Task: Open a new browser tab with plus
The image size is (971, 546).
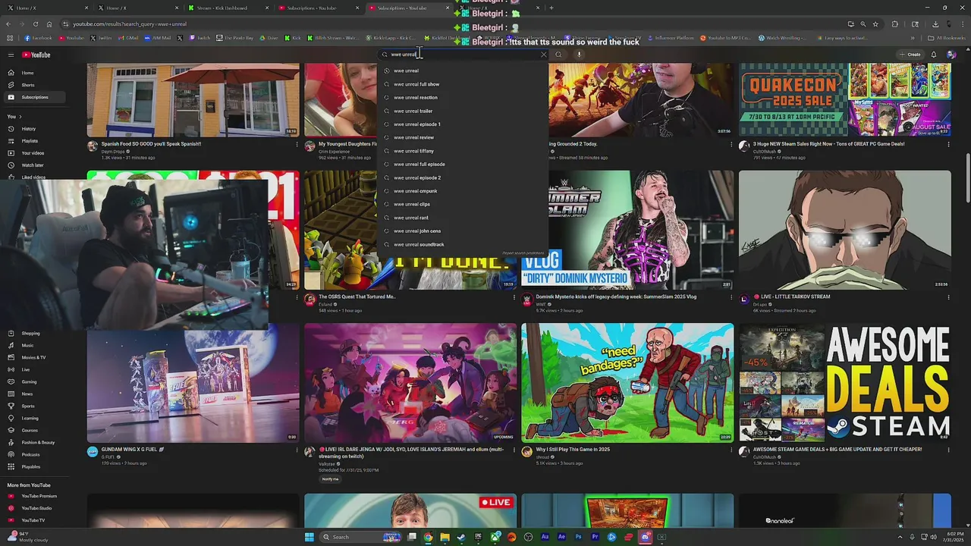Action: pos(551,8)
